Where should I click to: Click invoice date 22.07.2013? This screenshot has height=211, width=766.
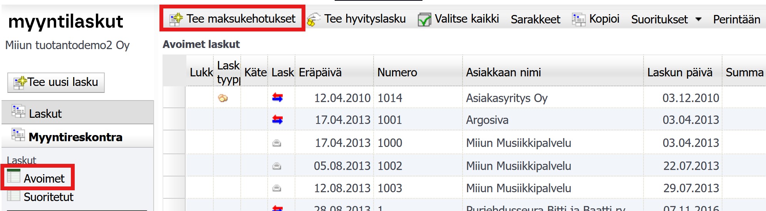point(691,166)
